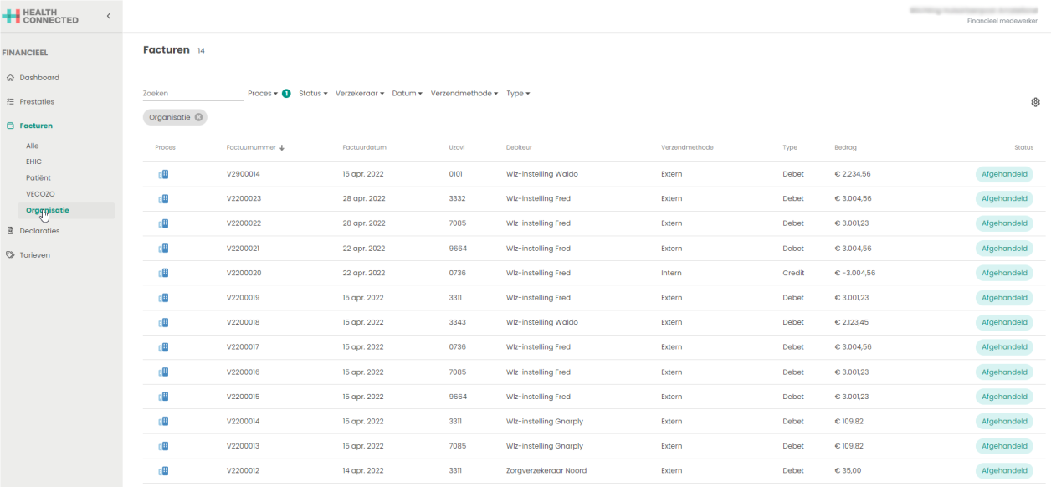Click the Health Connected logo
The height and width of the screenshot is (487, 1051).
(x=40, y=16)
